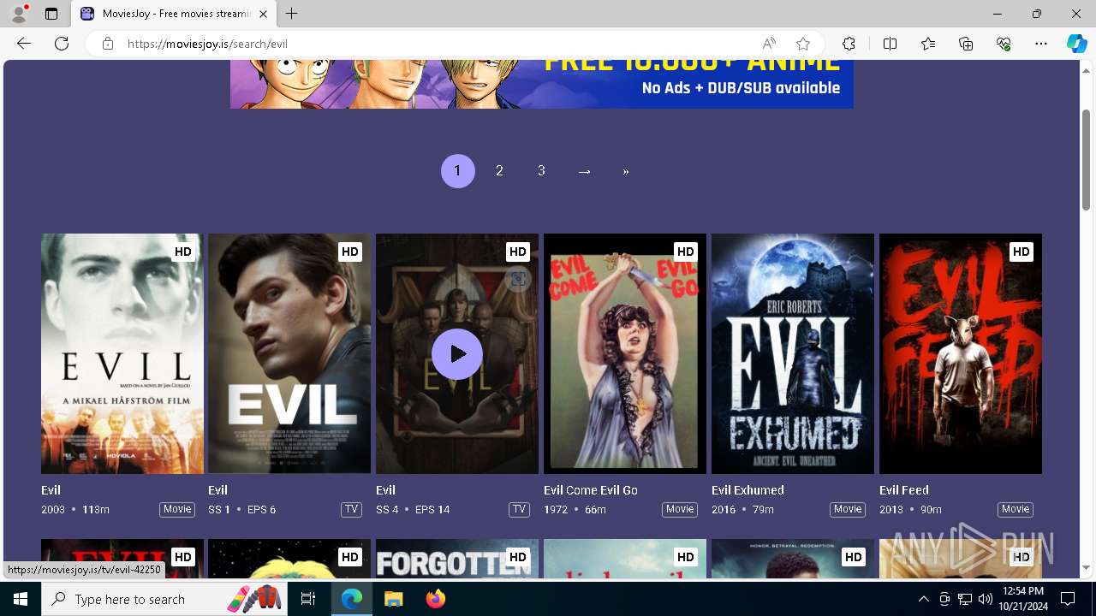Open the Forgotten poster in second row
Image resolution: width=1096 pixels, height=616 pixels.
457,559
